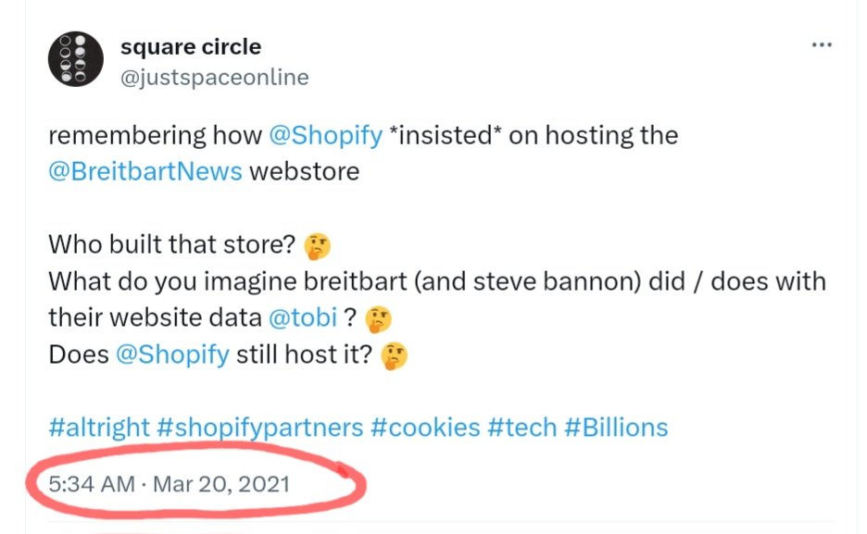
Task: Open the first @Shopify mention
Action: pyautogui.click(x=326, y=135)
